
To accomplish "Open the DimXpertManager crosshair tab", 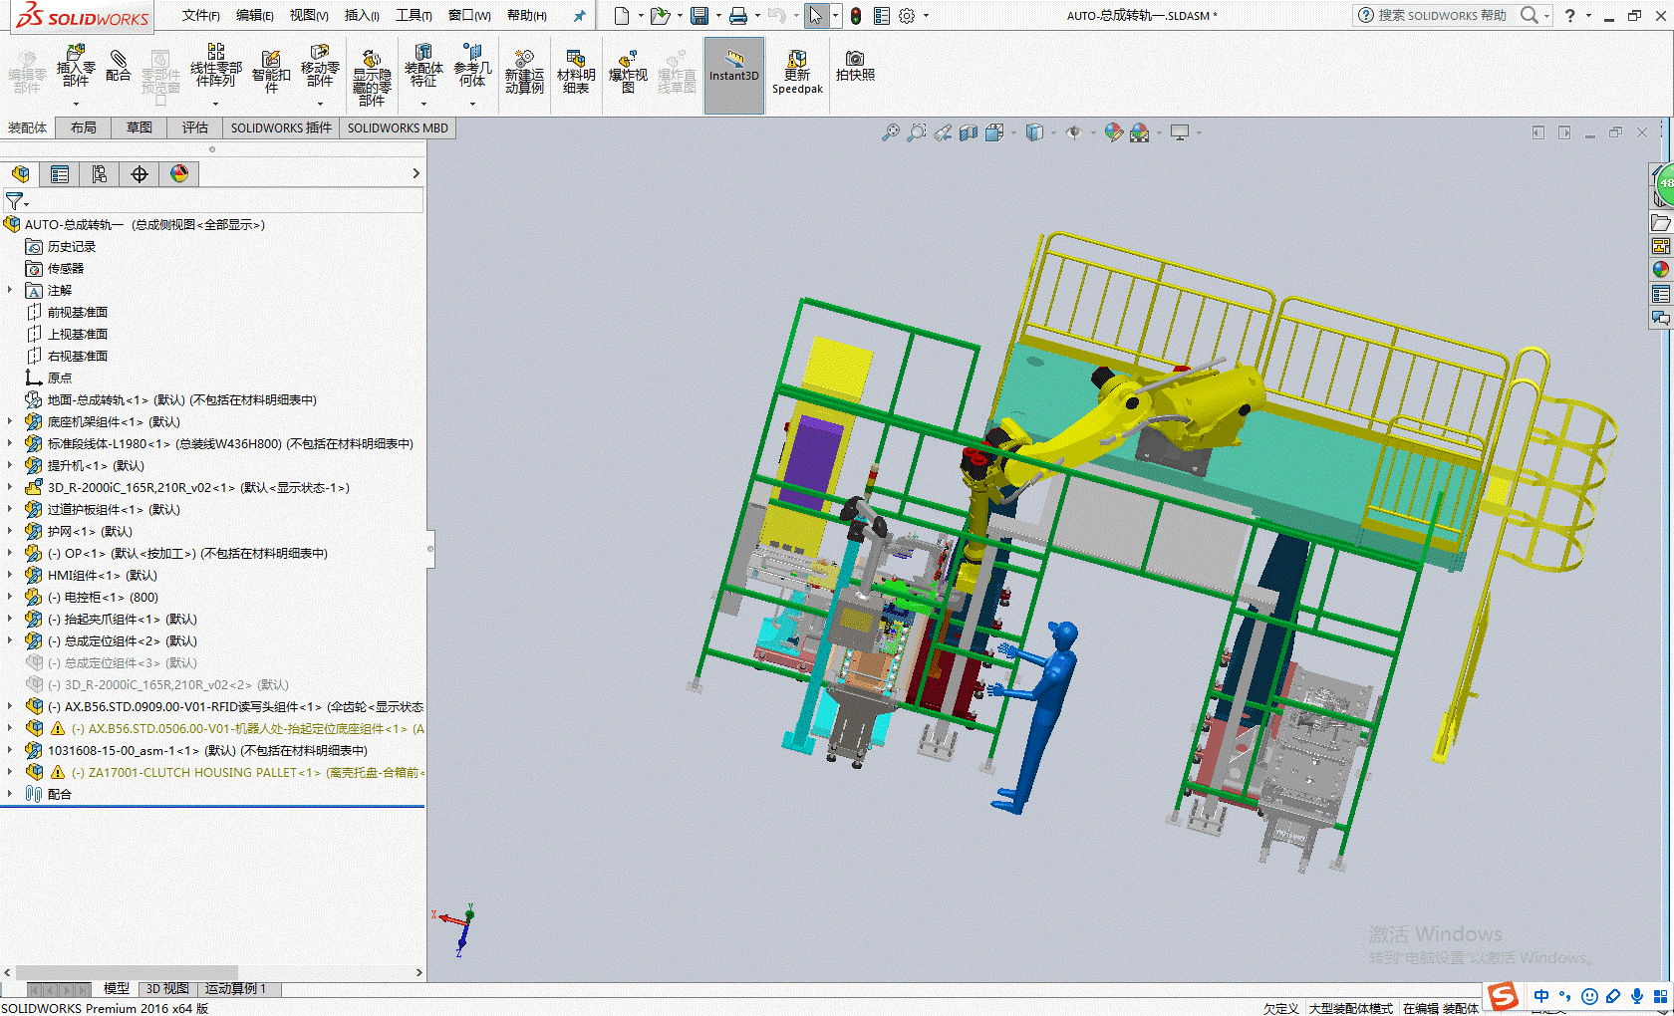I will point(139,174).
